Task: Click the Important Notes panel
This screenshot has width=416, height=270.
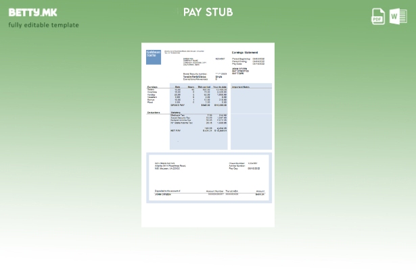Action: 251,116
